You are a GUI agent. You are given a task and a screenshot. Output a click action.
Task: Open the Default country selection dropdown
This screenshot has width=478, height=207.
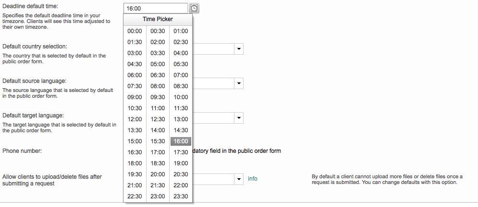point(239,49)
